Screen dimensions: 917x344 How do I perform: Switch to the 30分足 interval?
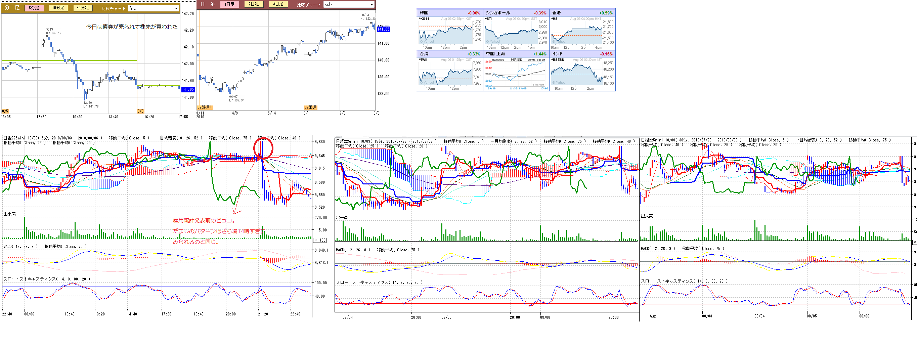coord(83,8)
